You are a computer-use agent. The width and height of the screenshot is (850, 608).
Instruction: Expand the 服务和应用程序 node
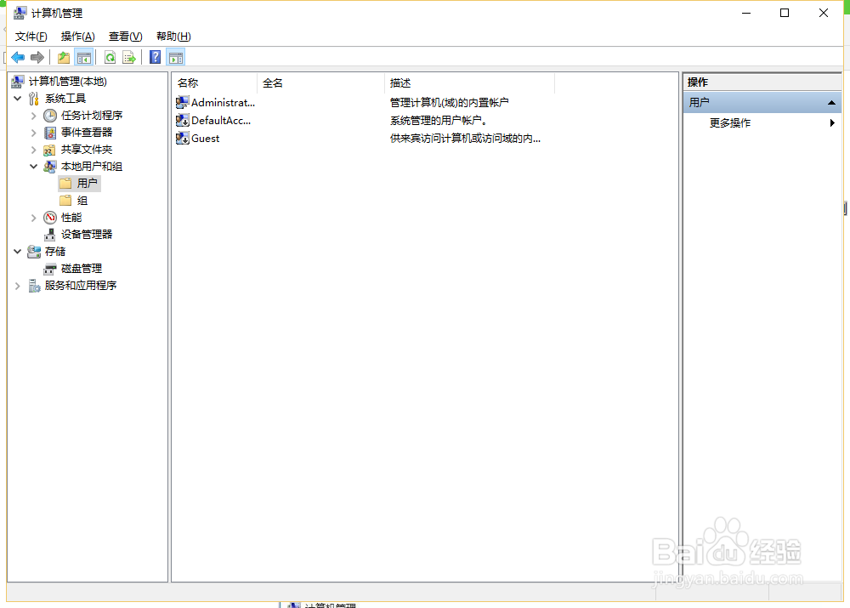coord(17,285)
